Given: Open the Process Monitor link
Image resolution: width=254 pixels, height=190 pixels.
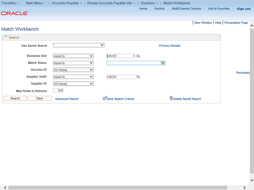Looking at the screenshot, I should 170,46.
